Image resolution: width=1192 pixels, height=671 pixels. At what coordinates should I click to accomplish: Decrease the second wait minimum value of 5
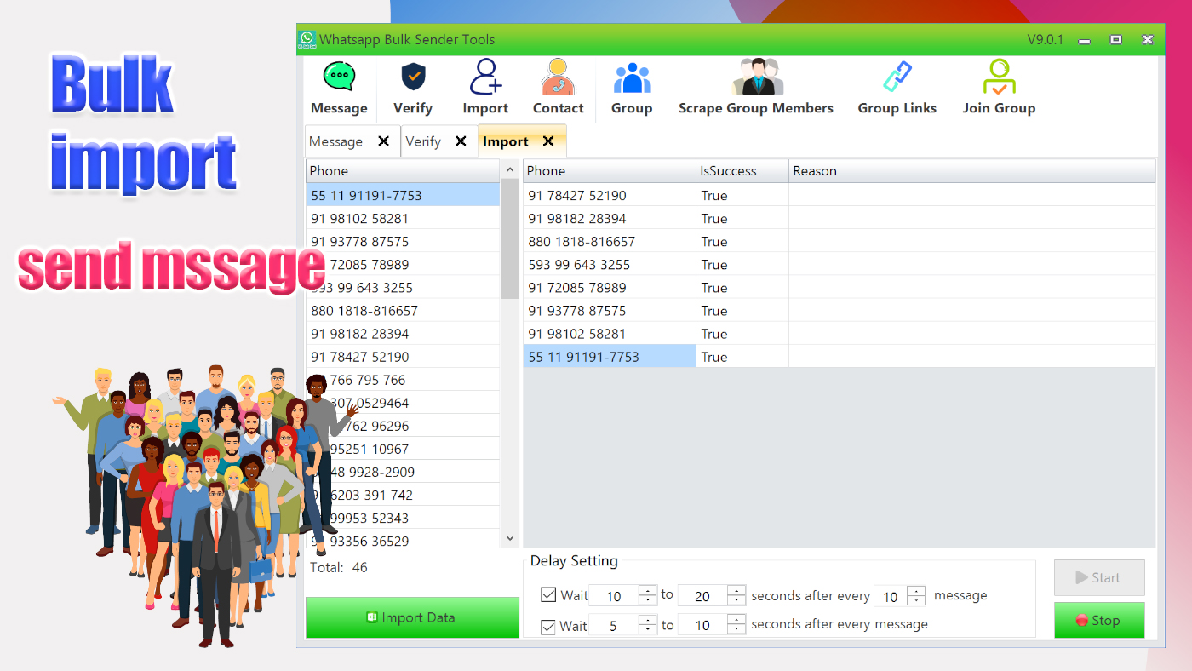coord(648,630)
